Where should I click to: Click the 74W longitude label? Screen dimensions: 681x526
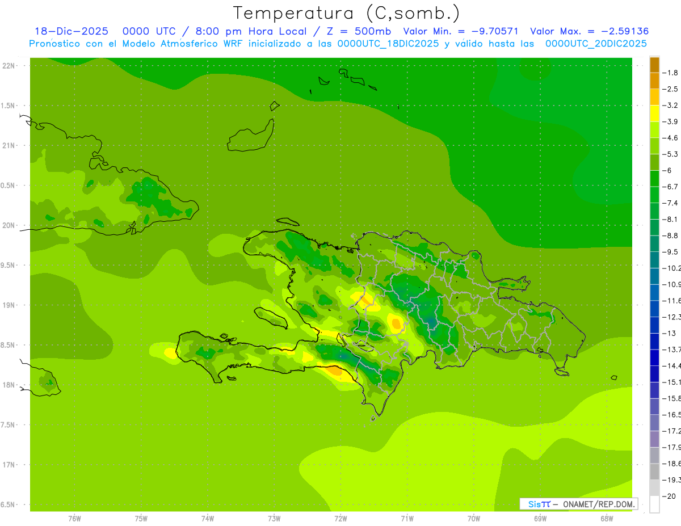(x=208, y=518)
